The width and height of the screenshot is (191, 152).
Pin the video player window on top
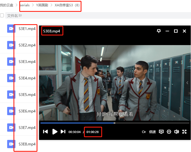tap(159, 31)
